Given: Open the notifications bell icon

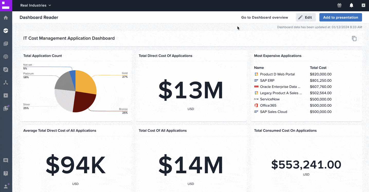Looking at the screenshot, I should [x=351, y=5].
